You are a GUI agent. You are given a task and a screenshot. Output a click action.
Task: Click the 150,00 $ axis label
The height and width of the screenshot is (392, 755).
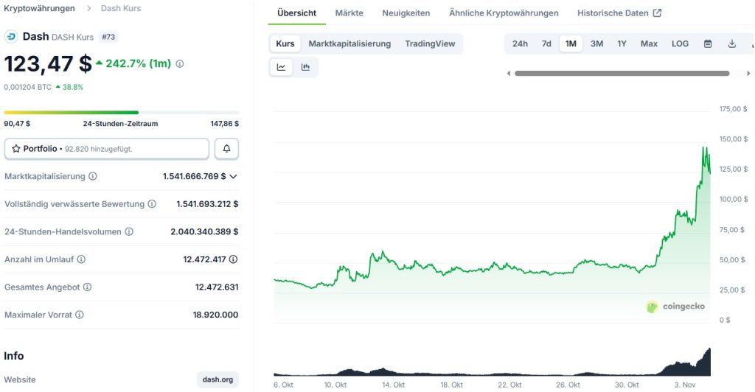(x=734, y=139)
